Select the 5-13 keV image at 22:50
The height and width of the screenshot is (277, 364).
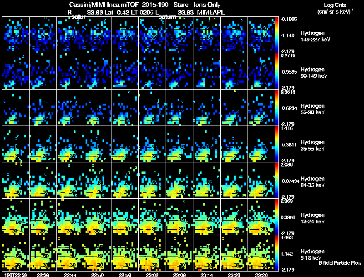point(97,253)
